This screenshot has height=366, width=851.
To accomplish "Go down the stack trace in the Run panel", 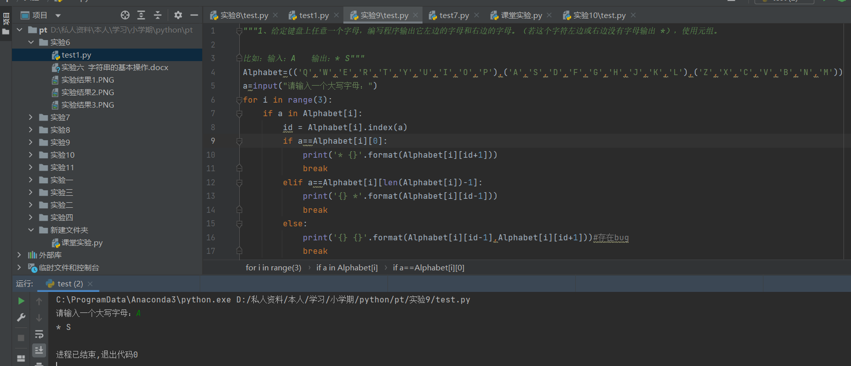I will [x=39, y=317].
